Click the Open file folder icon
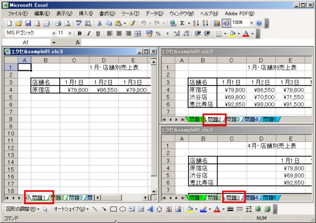The image size is (316, 223). point(19,23)
